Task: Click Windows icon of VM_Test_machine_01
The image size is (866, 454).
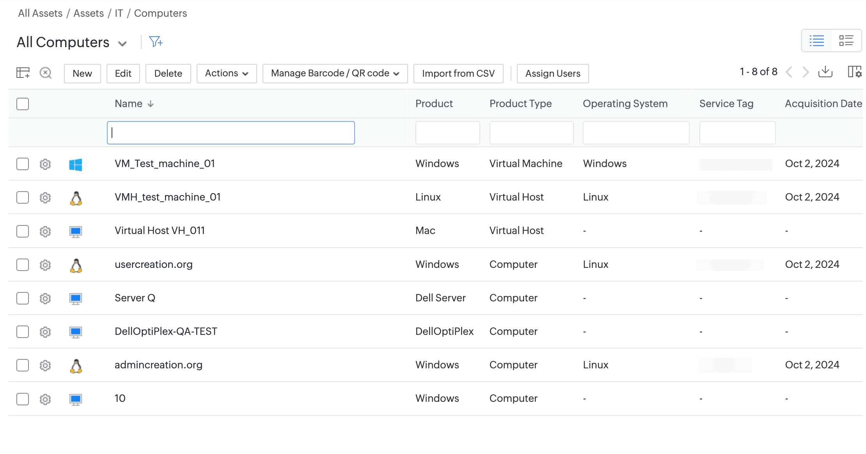Action: coord(76,164)
